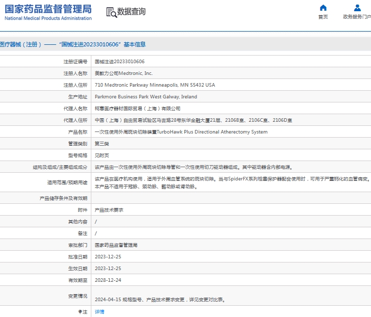
Task: Click the 管理类别 label
Action: tap(78, 144)
